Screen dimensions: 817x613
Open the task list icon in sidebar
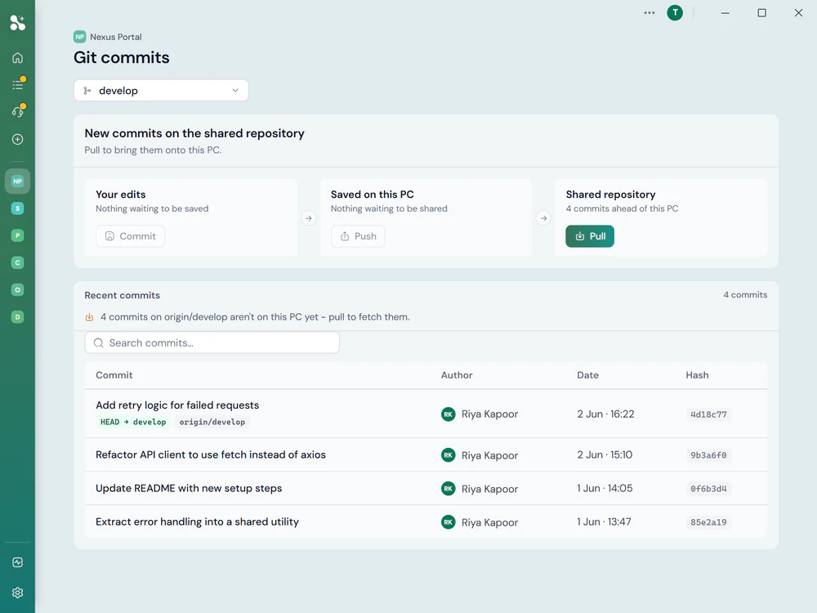point(18,85)
